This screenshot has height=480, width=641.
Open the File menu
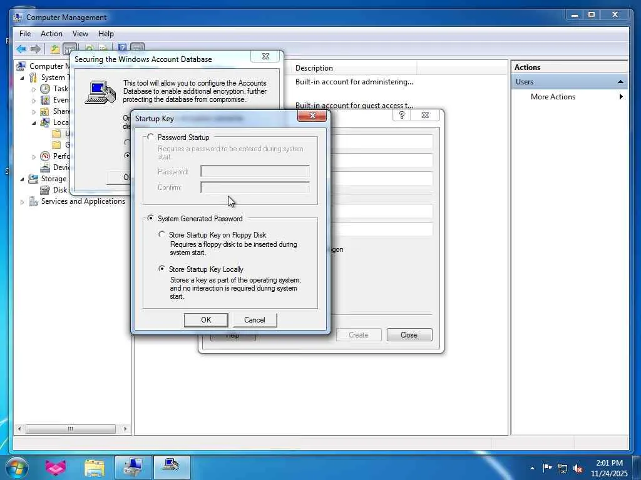tap(25, 34)
